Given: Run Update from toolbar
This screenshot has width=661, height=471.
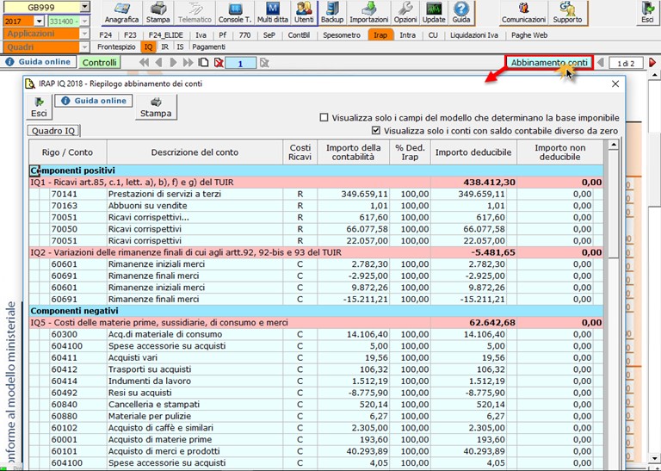Looking at the screenshot, I should click(434, 13).
